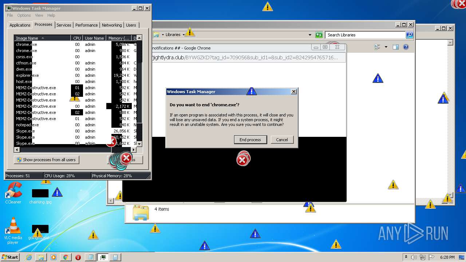Image resolution: width=466 pixels, height=262 pixels.
Task: Select the explorer.exe process row
Action: pos(75,75)
